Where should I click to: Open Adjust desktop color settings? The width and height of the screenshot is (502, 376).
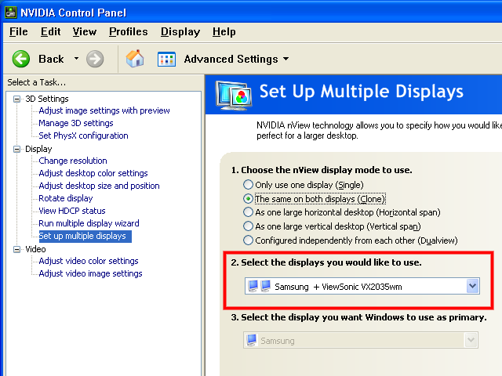93,173
